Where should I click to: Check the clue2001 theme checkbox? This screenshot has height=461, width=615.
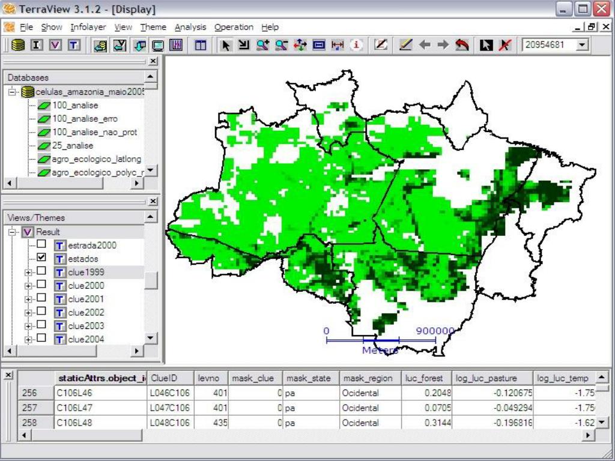41,298
